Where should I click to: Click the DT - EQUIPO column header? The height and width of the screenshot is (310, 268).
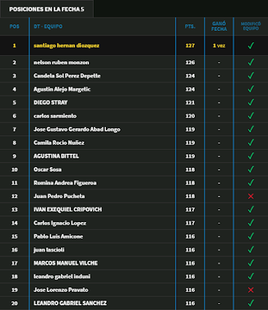click(x=48, y=26)
